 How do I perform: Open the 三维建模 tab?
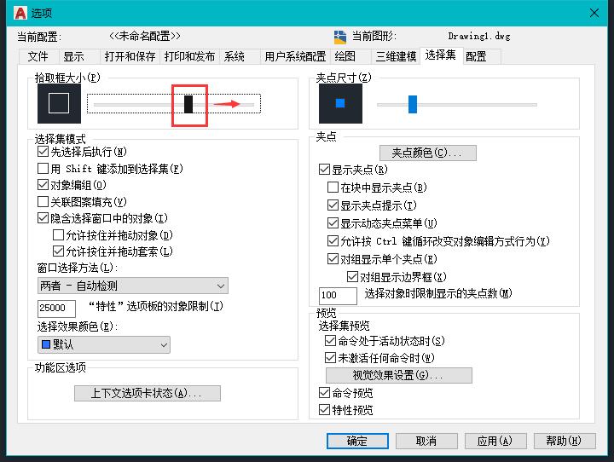[x=396, y=56]
